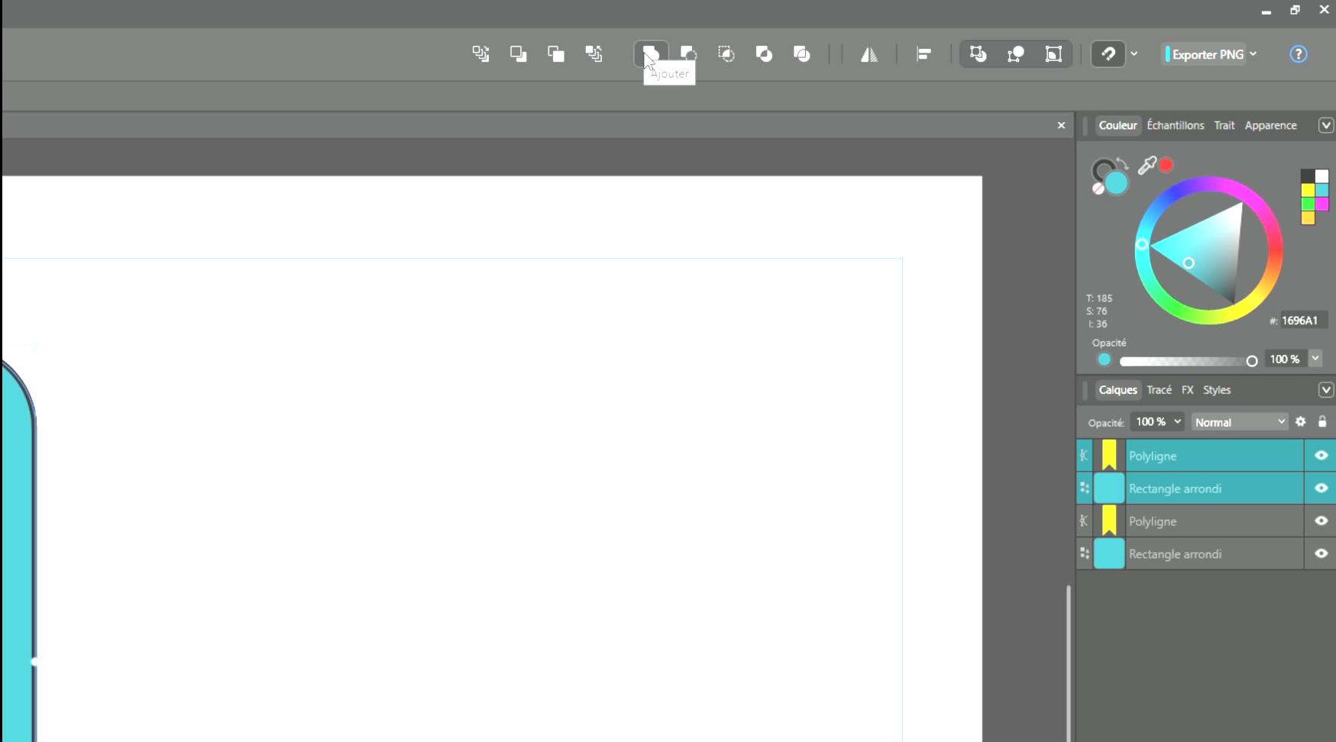Screen dimensions: 1336x742
Task: Hide the top Polyligne layer
Action: pyautogui.click(x=1321, y=456)
